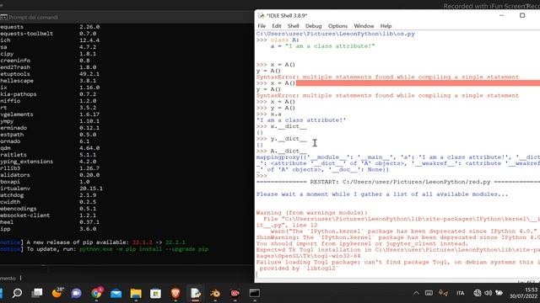The width and height of the screenshot is (540, 303).
Task: Click the os.py path line in IDLE
Action: coord(336,34)
